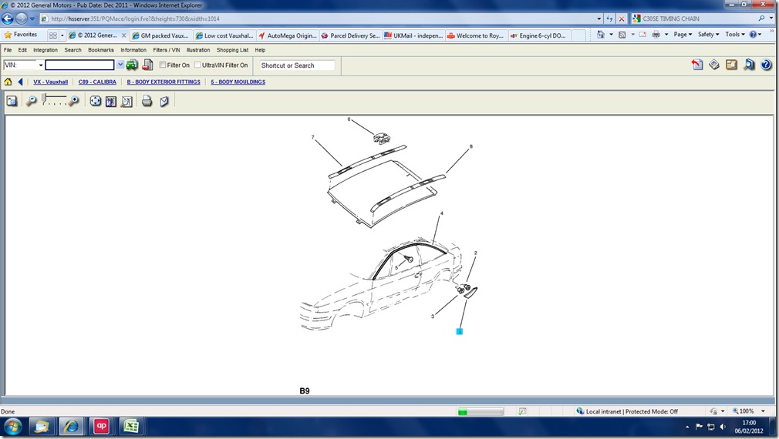779x439 pixels.
Task: Open the browser Safety dropdown menu
Action: (x=708, y=35)
